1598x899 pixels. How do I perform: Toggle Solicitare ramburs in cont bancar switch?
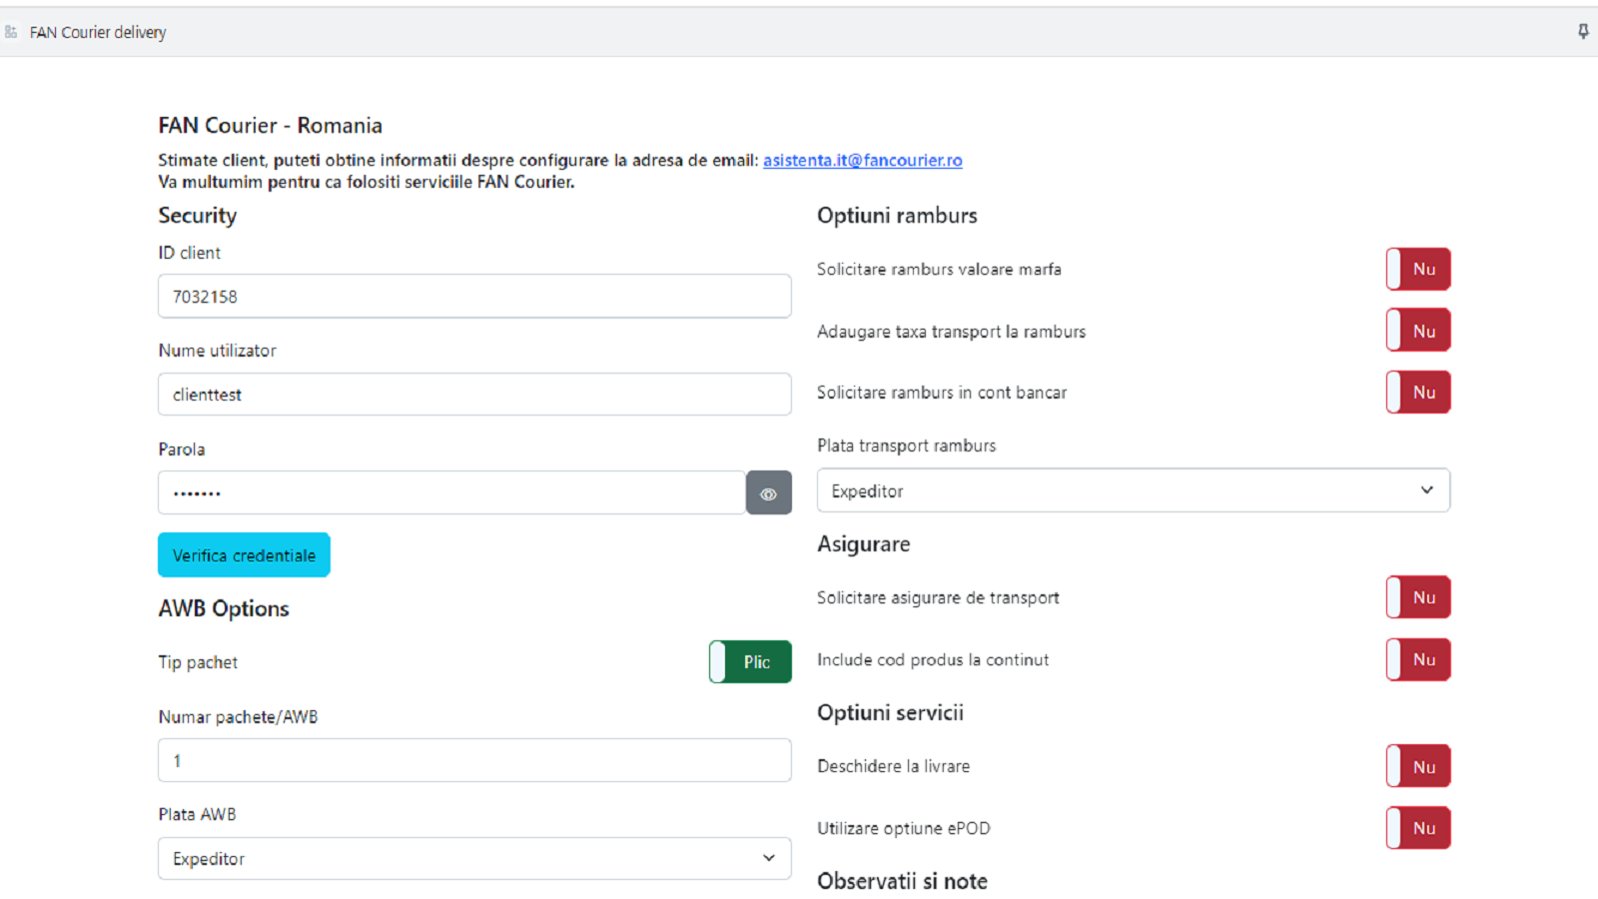1418,393
